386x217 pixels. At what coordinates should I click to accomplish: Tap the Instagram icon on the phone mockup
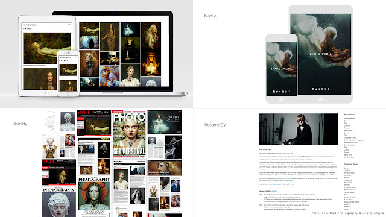pos(274,92)
